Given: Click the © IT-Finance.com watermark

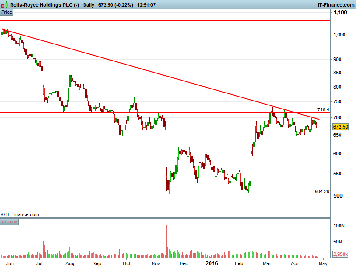Looking at the screenshot, I should [x=20, y=214].
